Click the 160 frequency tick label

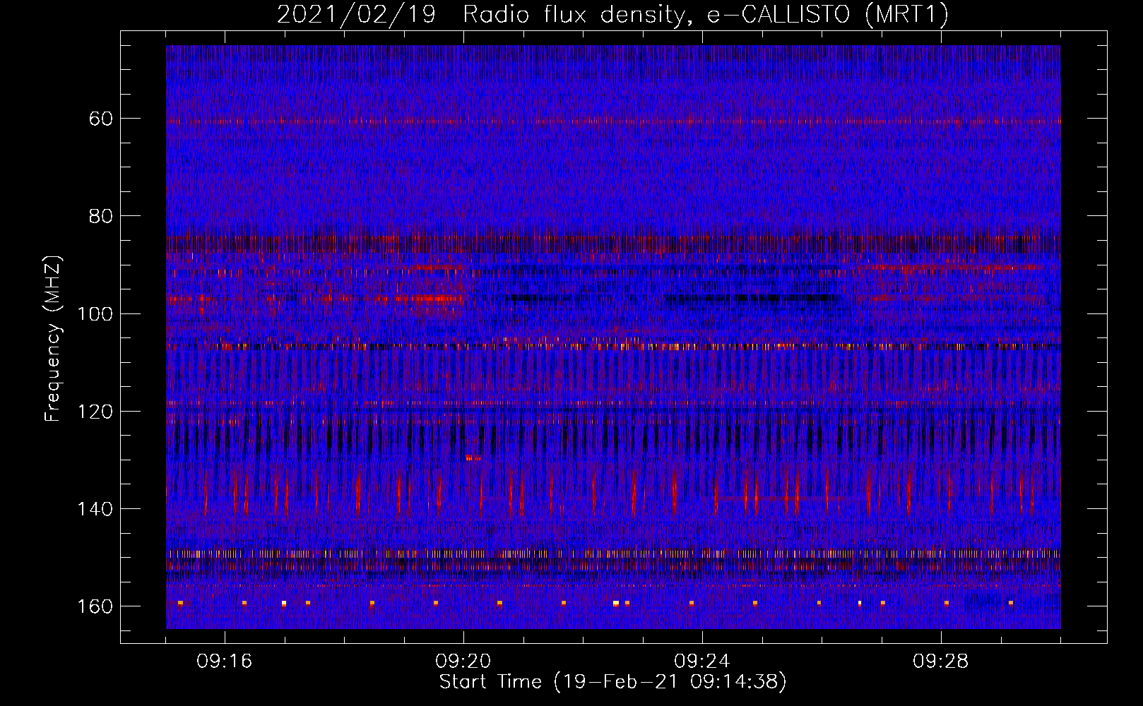95,607
